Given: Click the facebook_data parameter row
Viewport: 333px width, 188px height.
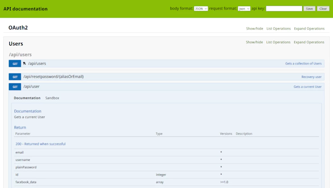Looking at the screenshot, I should pyautogui.click(x=166, y=182).
